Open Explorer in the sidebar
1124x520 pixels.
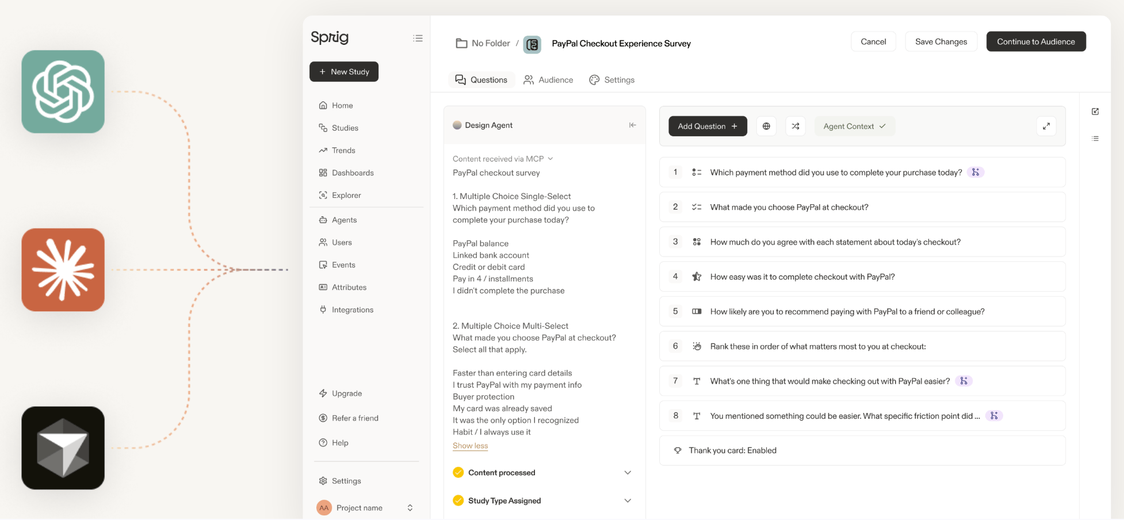(340, 195)
